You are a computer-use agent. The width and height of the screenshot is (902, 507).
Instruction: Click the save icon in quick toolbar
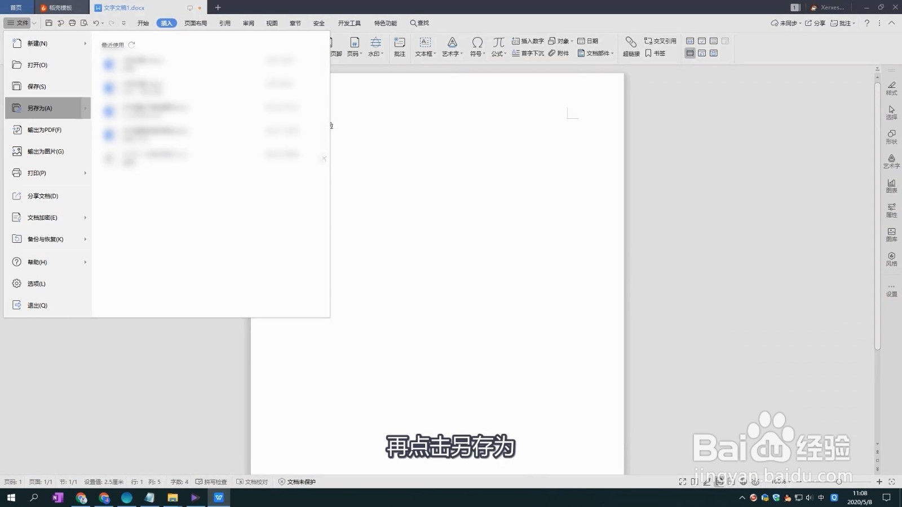[49, 23]
